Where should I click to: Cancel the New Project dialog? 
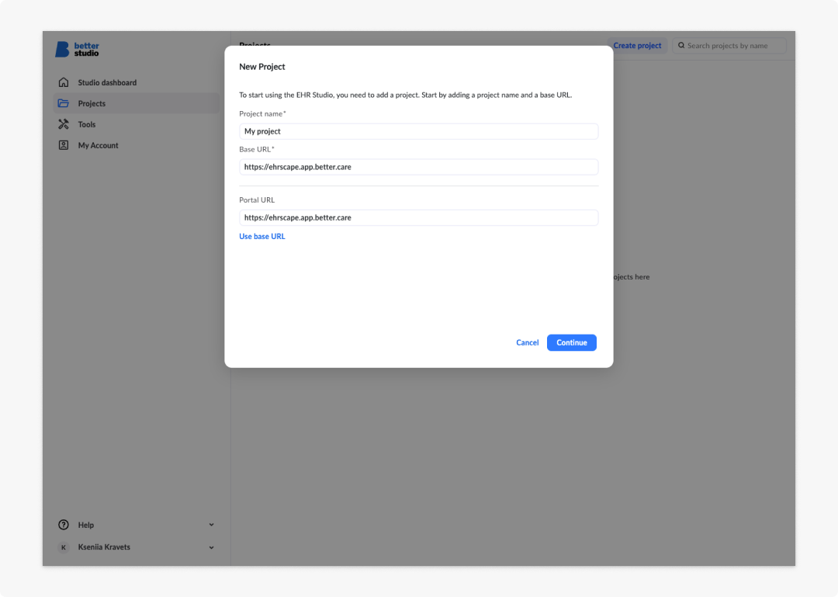pos(527,342)
